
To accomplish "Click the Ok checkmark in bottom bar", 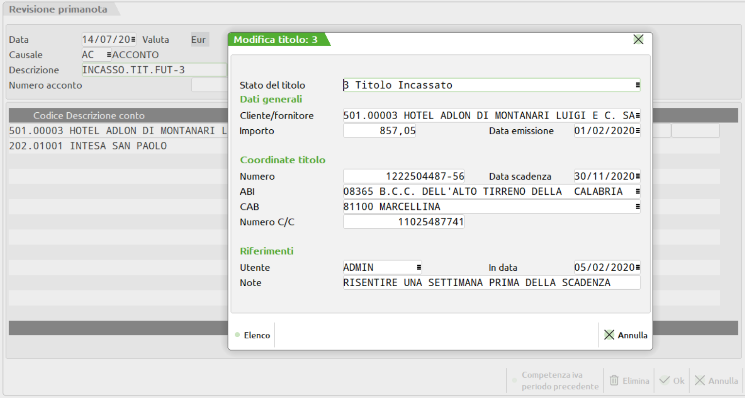I will coord(665,381).
